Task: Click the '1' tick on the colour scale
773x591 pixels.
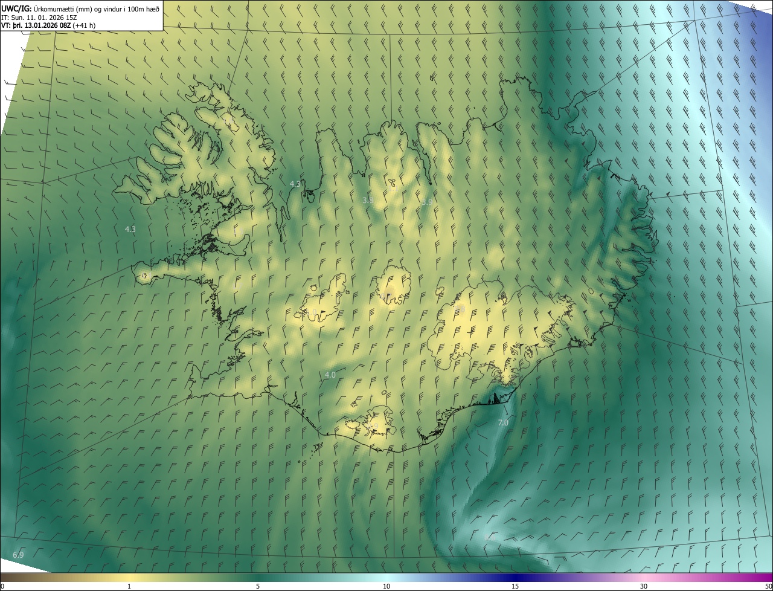Action: (129, 587)
